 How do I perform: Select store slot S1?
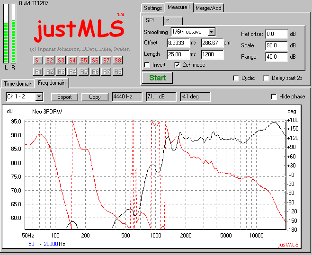(38, 60)
